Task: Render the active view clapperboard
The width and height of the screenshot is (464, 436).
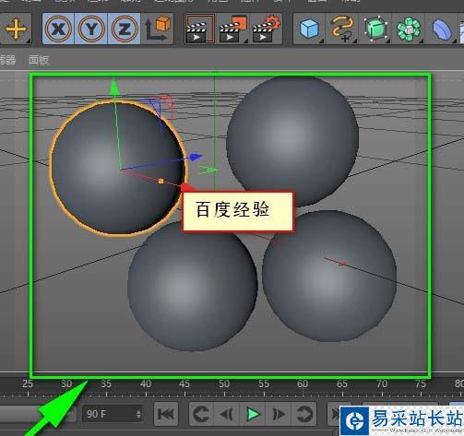Action: point(199,29)
